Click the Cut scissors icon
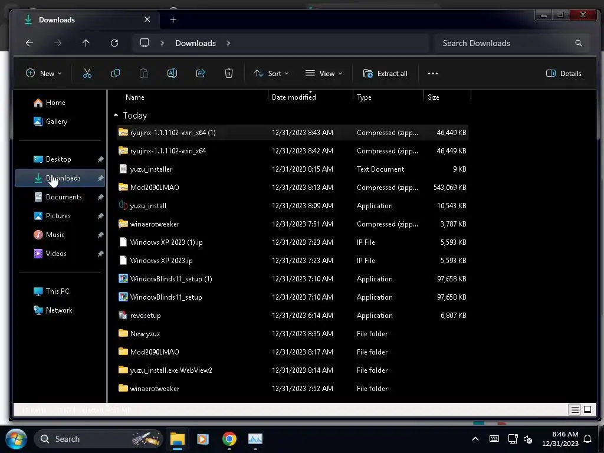 point(87,73)
